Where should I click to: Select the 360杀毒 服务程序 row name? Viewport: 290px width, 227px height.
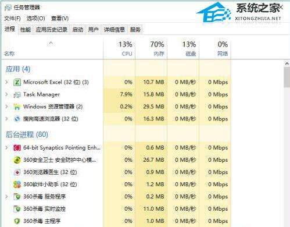[44, 197]
